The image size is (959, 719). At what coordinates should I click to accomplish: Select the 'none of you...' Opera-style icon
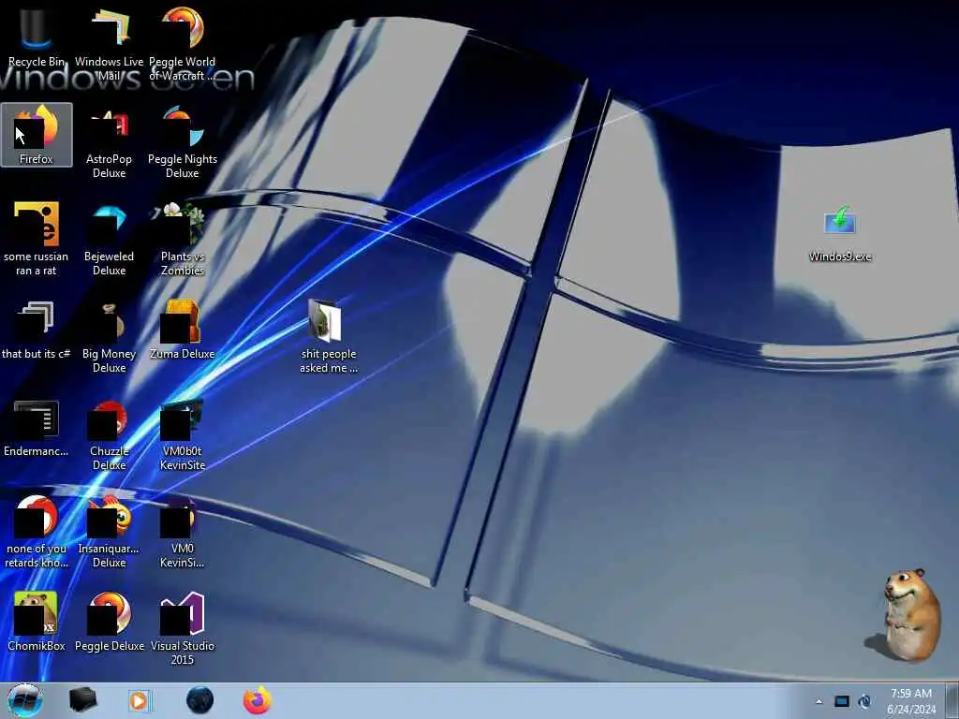coord(37,531)
